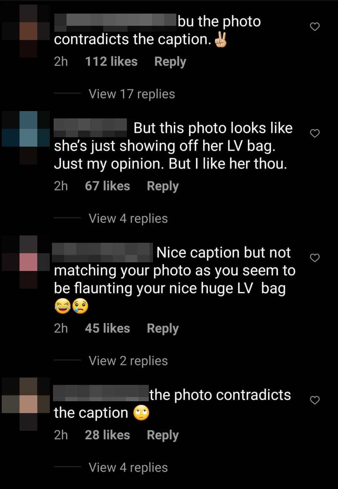
Task: Tap heart on 'showing off her LV bag' comment
Action: [x=315, y=133]
